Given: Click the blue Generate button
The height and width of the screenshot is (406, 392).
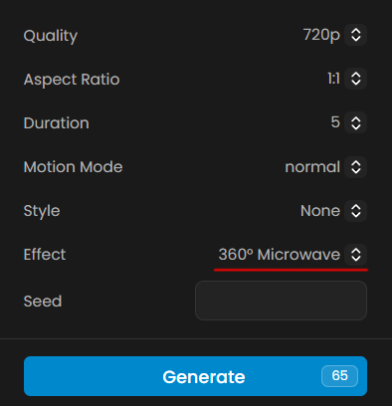Looking at the screenshot, I should (195, 376).
